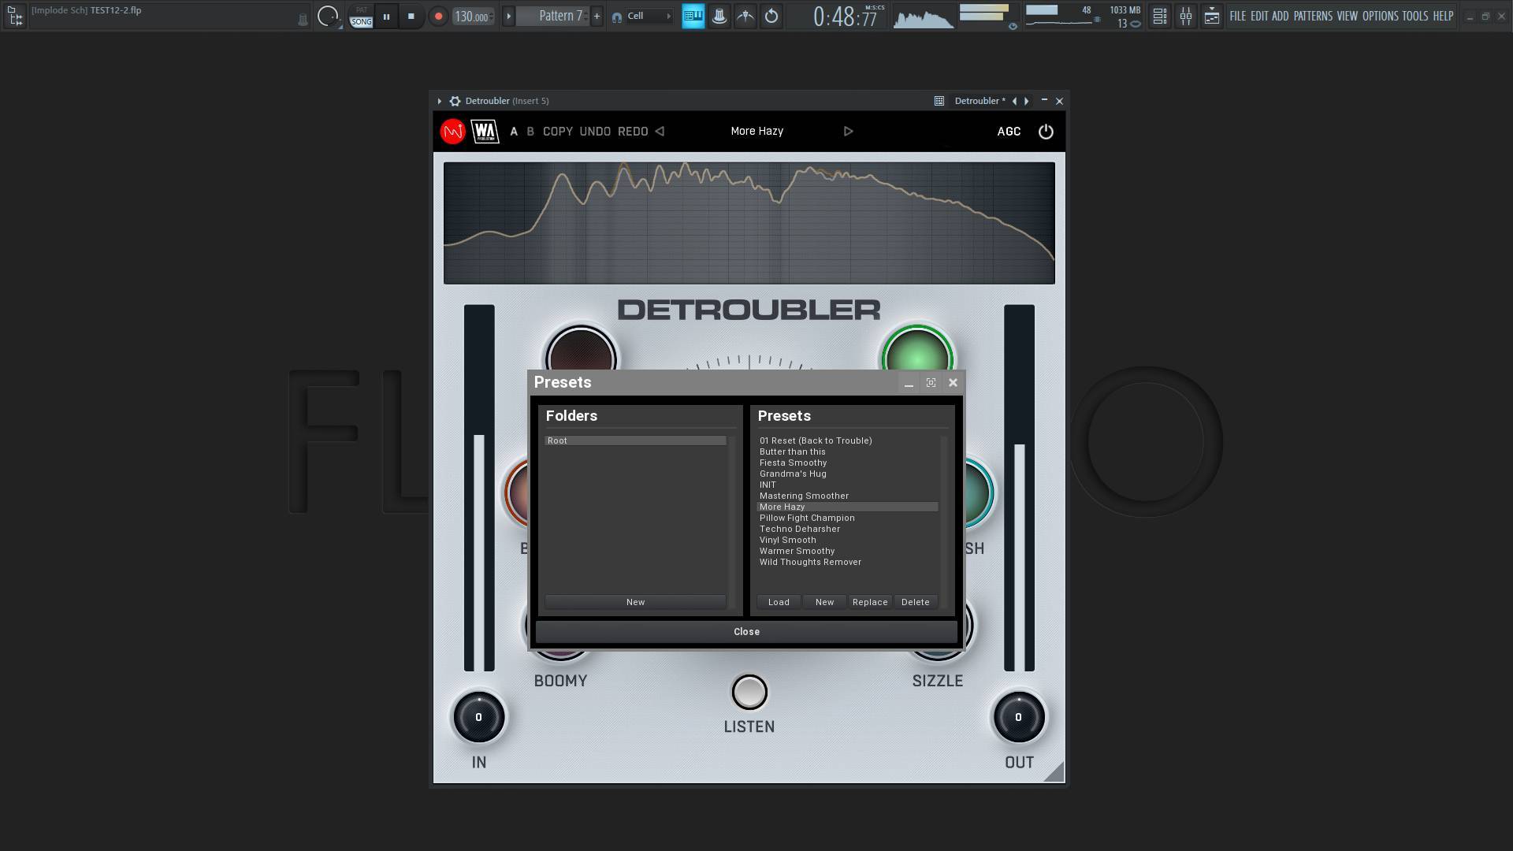Select the Root folder

(635, 440)
